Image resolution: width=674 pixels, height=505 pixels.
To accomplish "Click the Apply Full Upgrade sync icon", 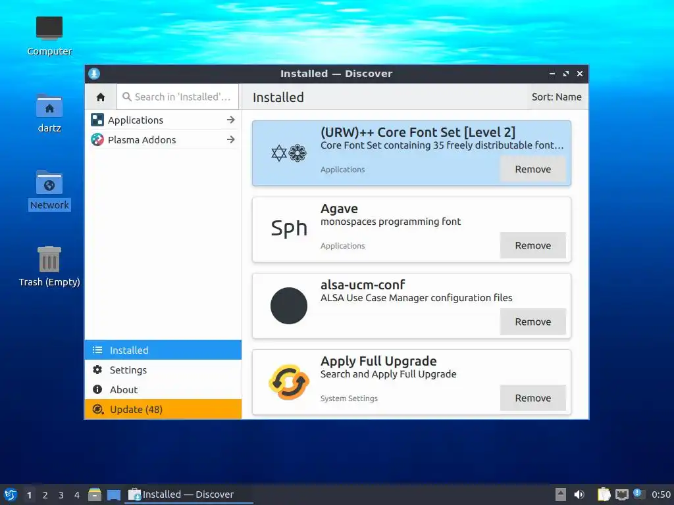I will (289, 382).
